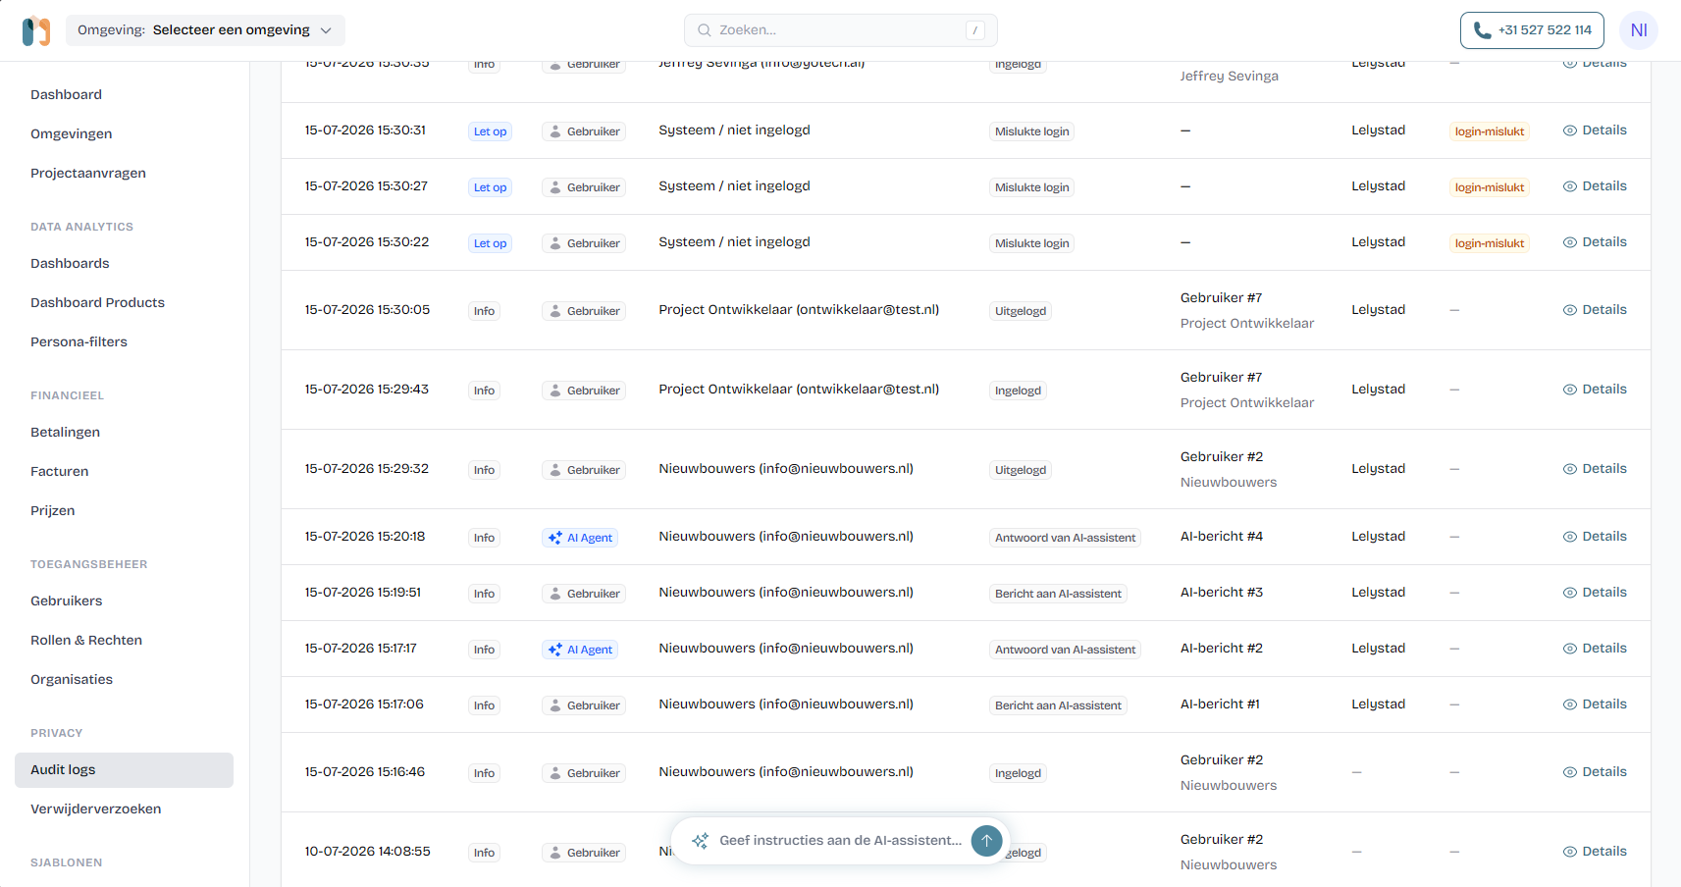Select Audit logs in sidebar
This screenshot has height=887, width=1681.
point(124,770)
